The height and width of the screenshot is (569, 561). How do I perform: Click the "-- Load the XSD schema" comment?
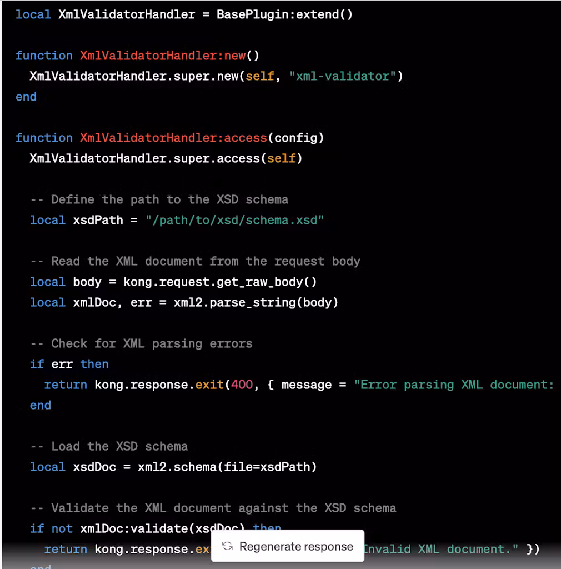point(108,446)
